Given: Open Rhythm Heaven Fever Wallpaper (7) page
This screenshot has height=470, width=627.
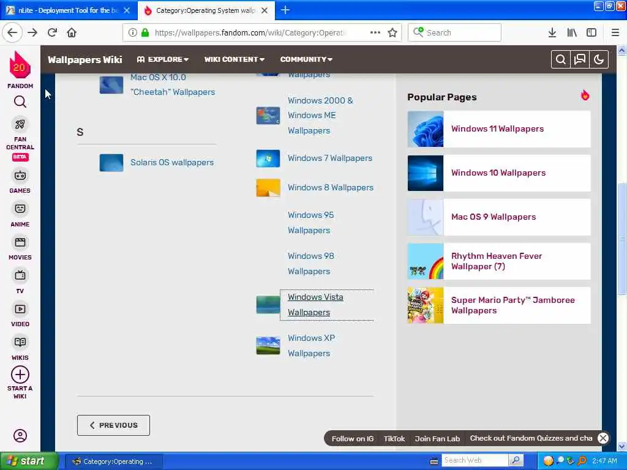Looking at the screenshot, I should click(498, 261).
